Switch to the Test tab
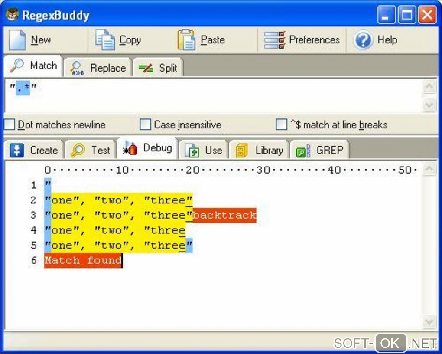This screenshot has width=442, height=354. click(x=90, y=149)
